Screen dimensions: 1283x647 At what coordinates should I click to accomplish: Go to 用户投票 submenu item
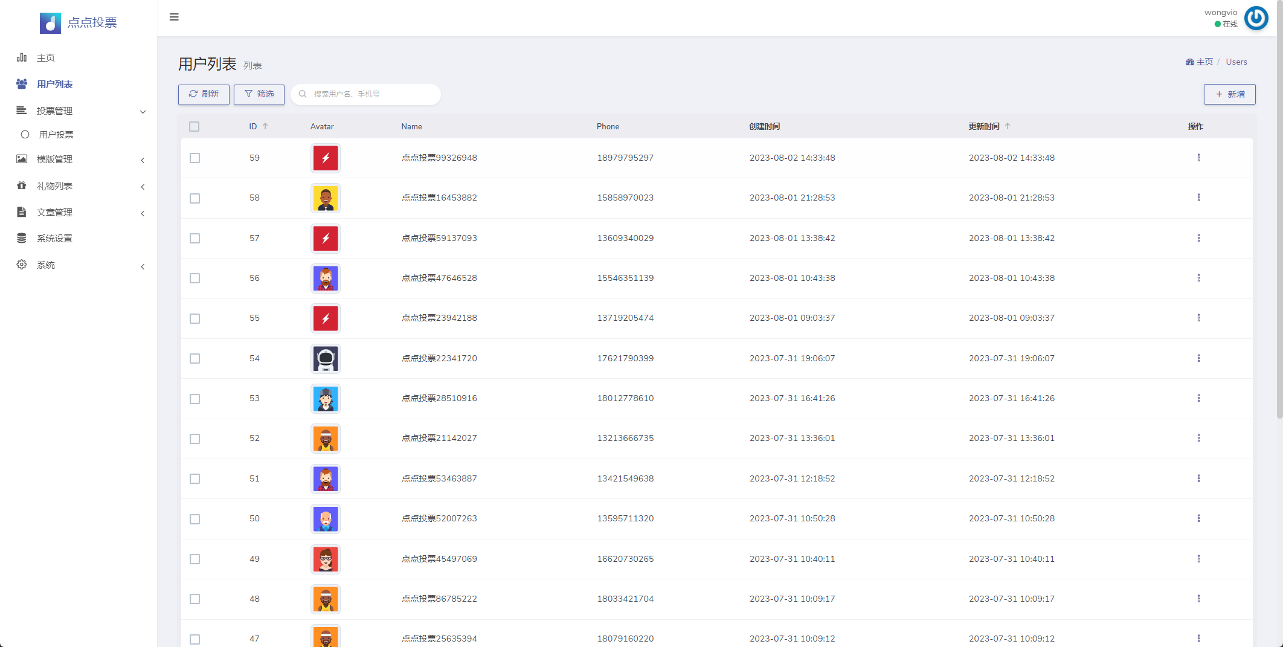click(x=56, y=135)
